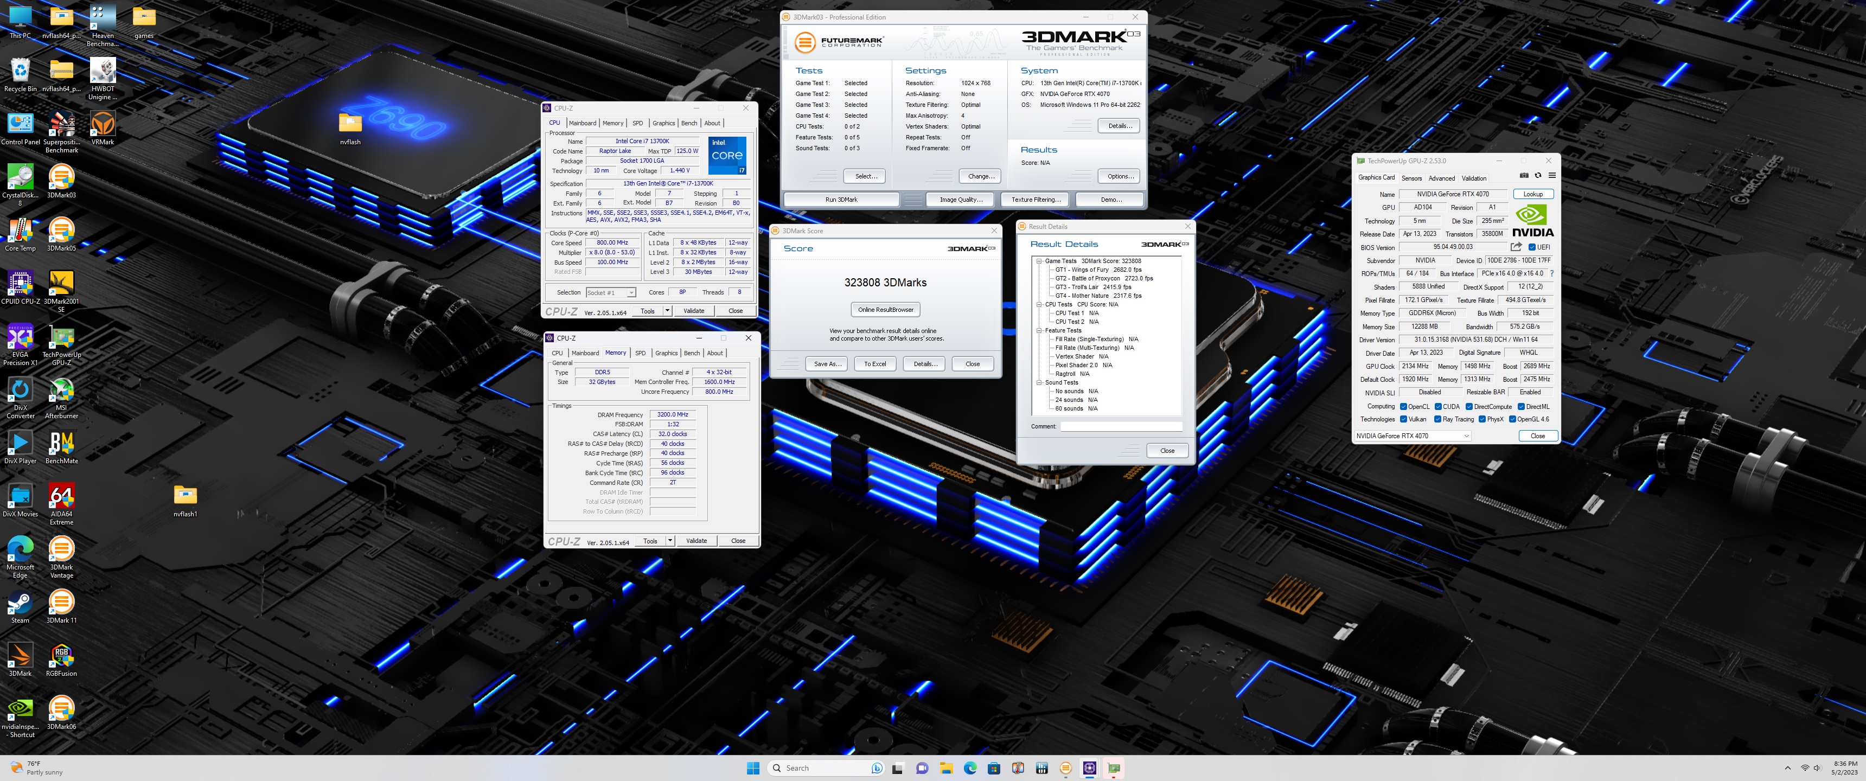Click the Comment input field in Result Details
1866x781 pixels.
tap(1121, 426)
